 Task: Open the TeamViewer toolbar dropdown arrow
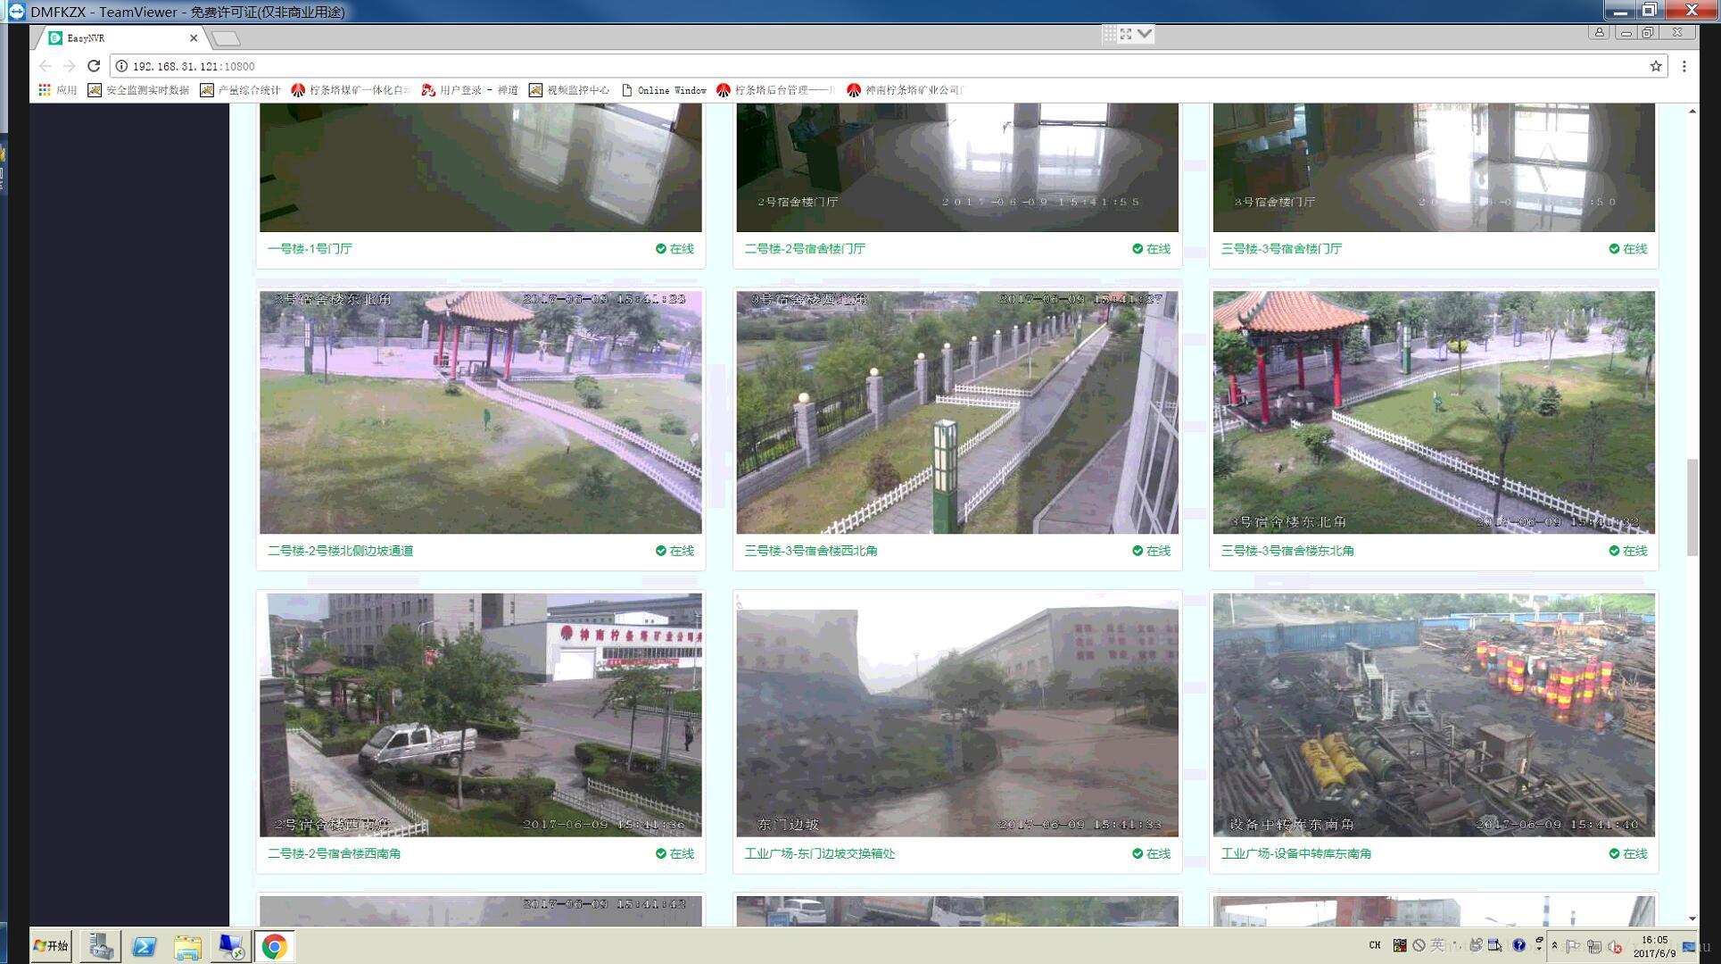[1146, 33]
